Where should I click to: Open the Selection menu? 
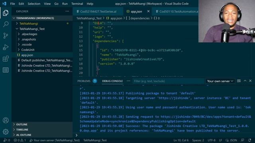[34, 4]
